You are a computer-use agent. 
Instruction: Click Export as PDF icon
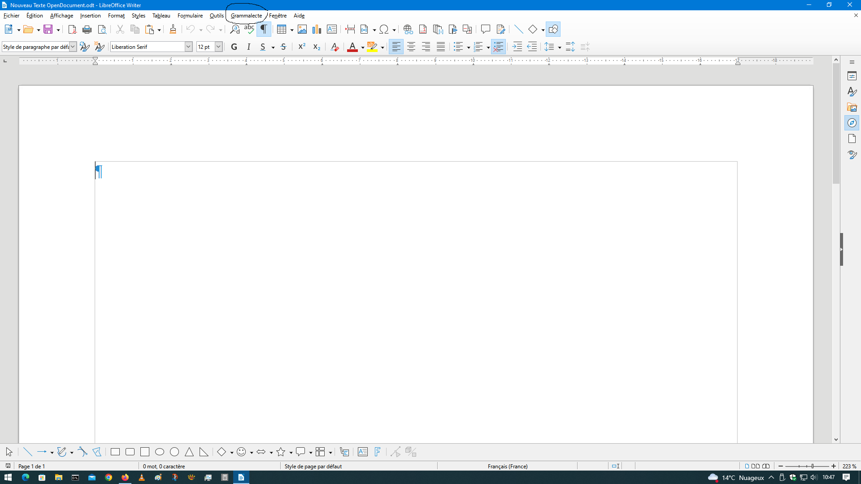point(72,30)
